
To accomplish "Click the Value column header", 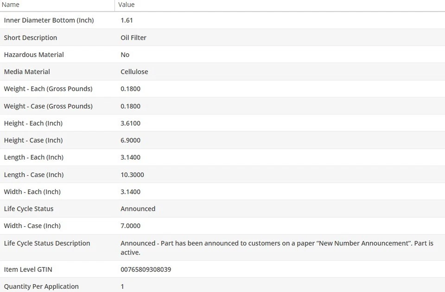I will tap(126, 5).
